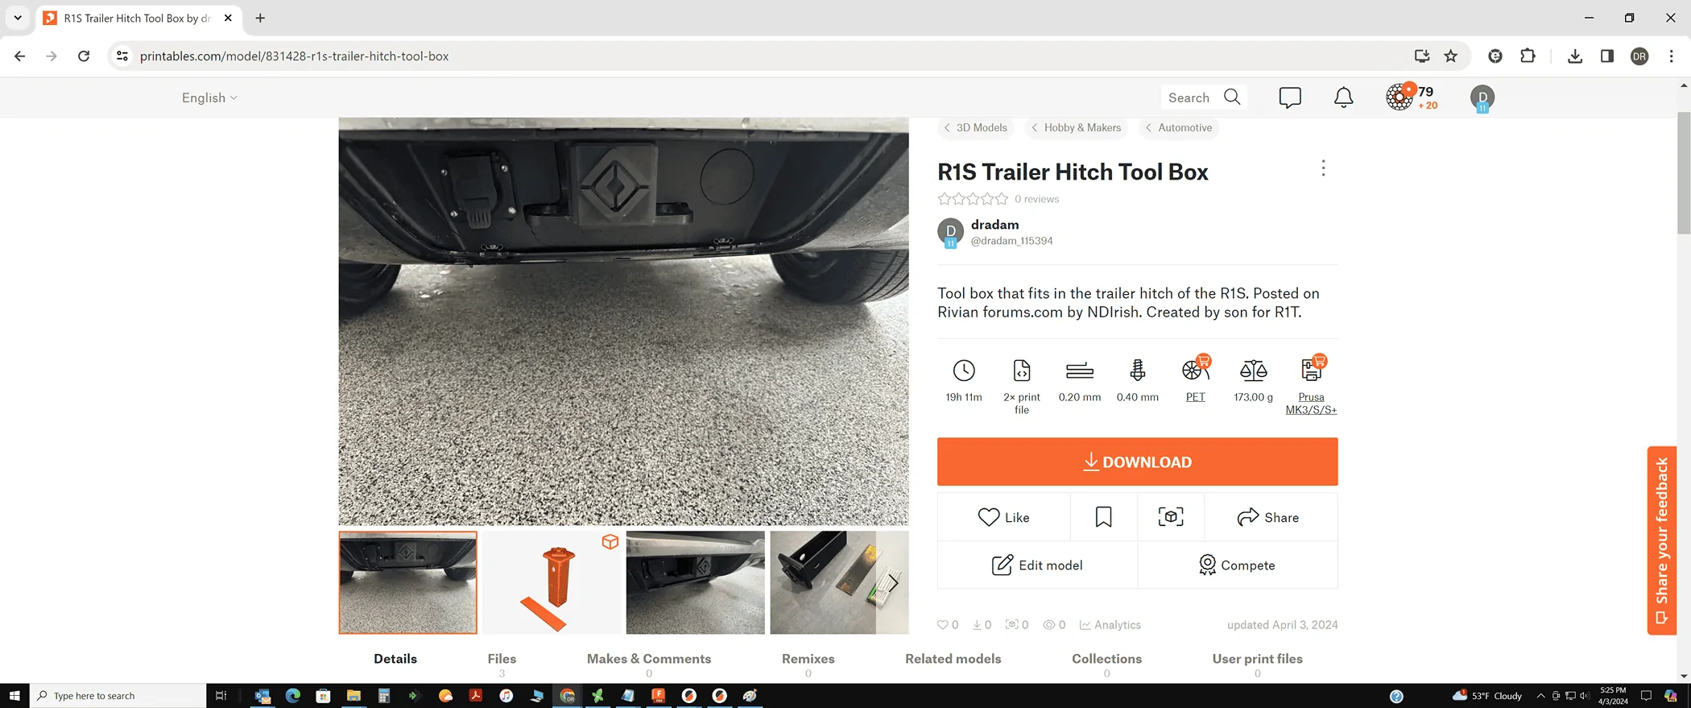Image resolution: width=1691 pixels, height=708 pixels.
Task: Go to 3D Models breadcrumb
Action: point(975,127)
